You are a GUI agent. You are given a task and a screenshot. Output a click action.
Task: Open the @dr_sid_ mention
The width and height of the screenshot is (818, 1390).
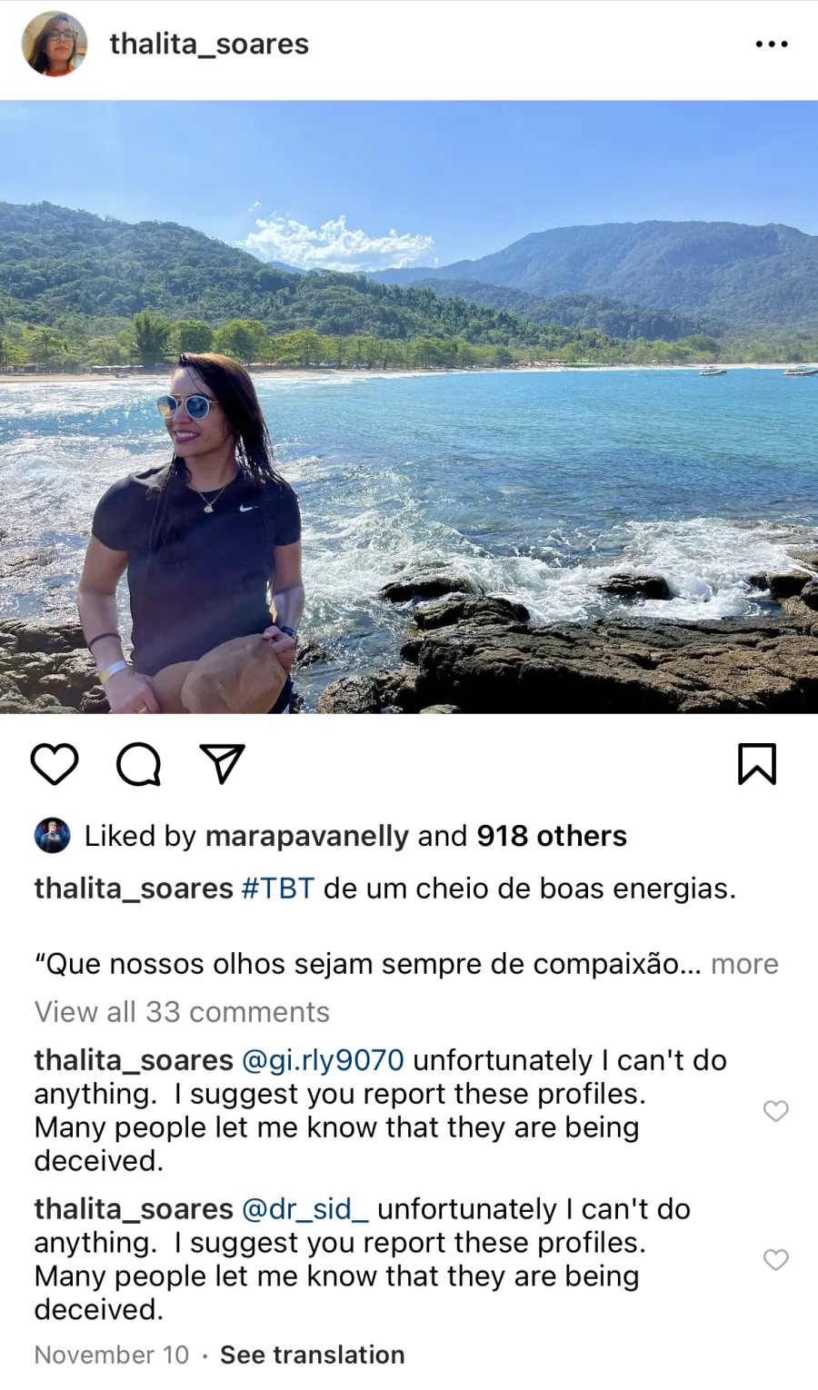[305, 1209]
